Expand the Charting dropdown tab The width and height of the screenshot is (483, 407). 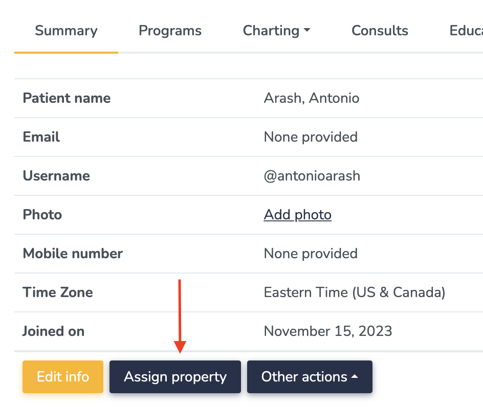click(276, 31)
